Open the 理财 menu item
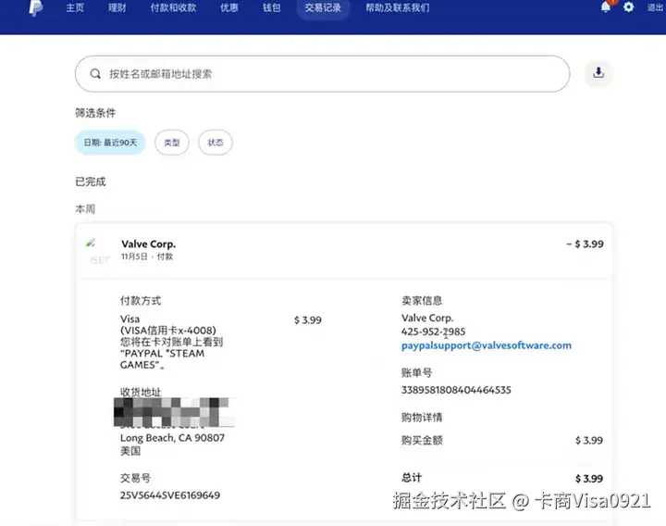Screen dimensions: 666x526 117,7
